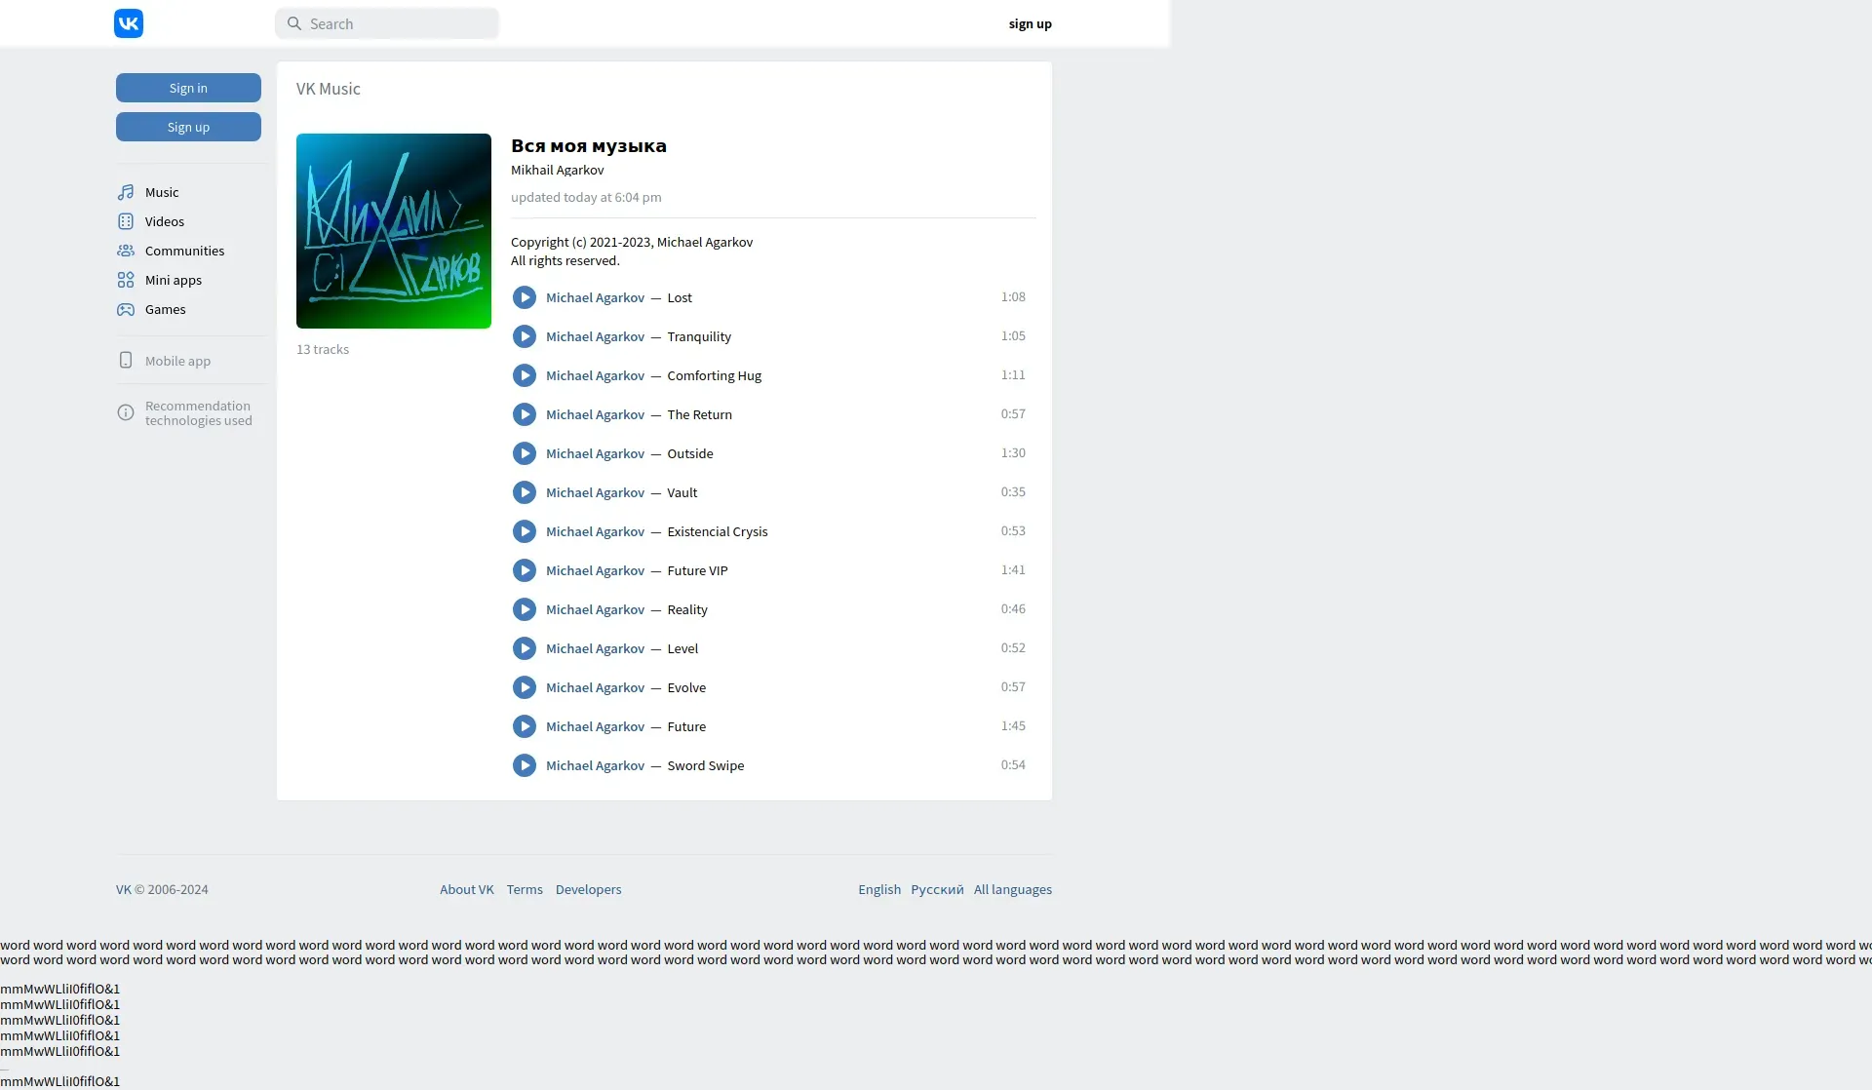Viewport: 1872px width, 1090px height.
Task: Switch language to Русский
Action: [x=937, y=889]
